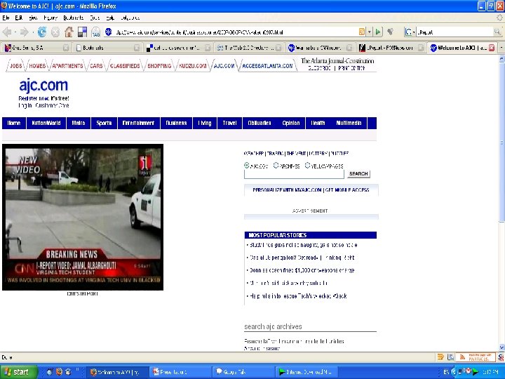Open the Home page icon in toolbar
Image resolution: width=505 pixels, height=379 pixels.
pyautogui.click(x=69, y=32)
